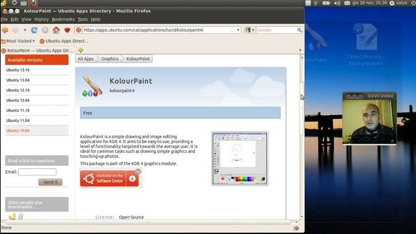Focus the Email input field
Viewport: 416px width, 234px height.
pyautogui.click(x=37, y=172)
